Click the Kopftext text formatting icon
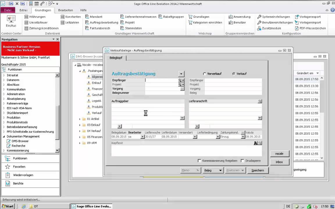 coord(256,143)
